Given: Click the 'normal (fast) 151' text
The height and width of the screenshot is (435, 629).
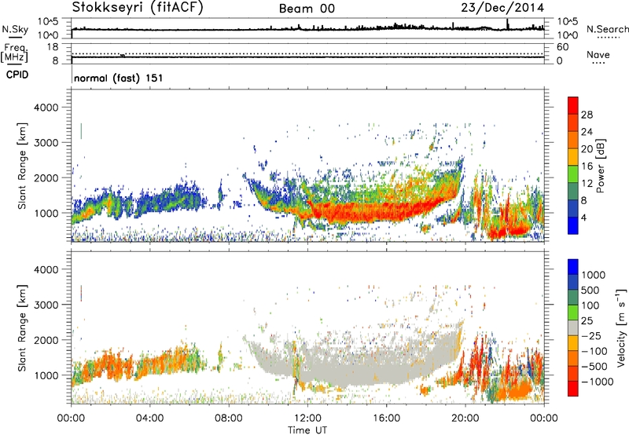Looking at the screenshot, I should coord(119,78).
